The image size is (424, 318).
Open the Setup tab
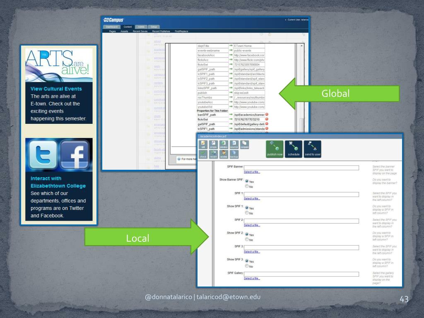point(154,27)
